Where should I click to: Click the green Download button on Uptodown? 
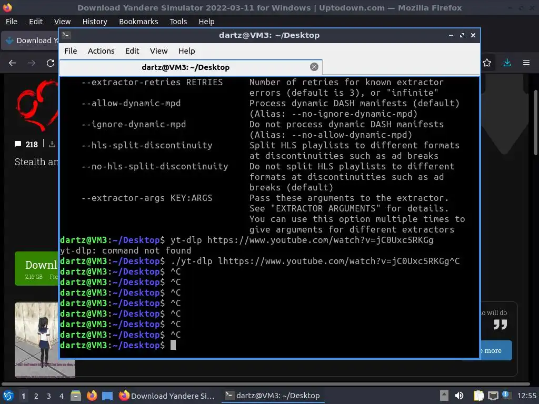(36, 268)
